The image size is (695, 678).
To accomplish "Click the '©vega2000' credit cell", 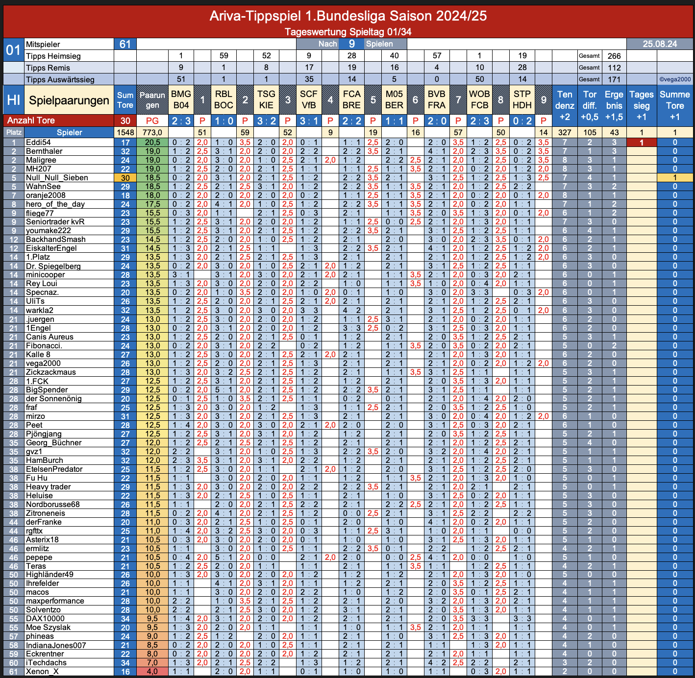I will (x=675, y=79).
